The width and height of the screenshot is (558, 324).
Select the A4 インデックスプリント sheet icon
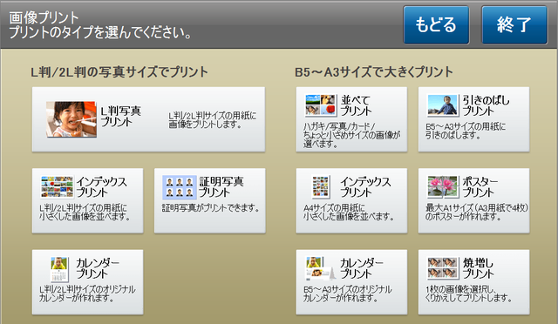click(320, 187)
